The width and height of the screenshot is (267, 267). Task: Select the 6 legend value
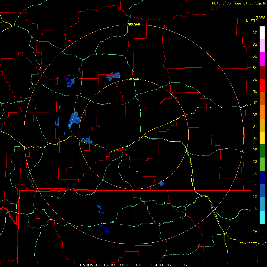(256, 208)
